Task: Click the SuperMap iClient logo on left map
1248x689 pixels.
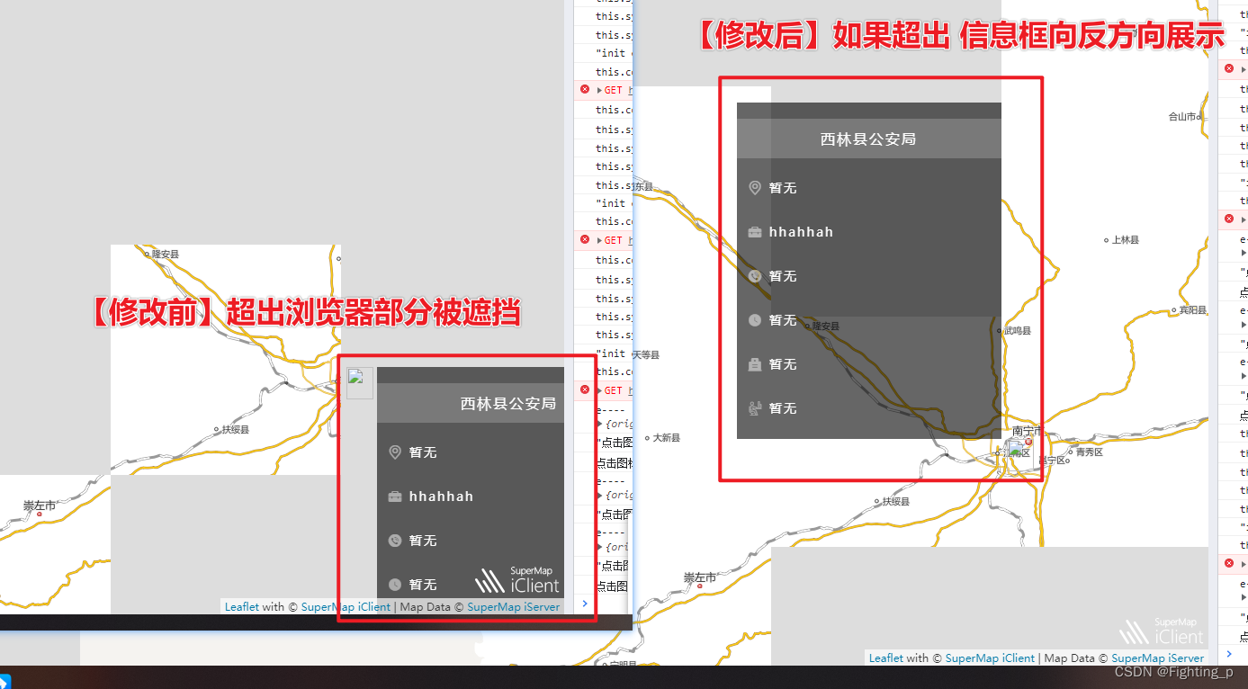Action: click(517, 580)
